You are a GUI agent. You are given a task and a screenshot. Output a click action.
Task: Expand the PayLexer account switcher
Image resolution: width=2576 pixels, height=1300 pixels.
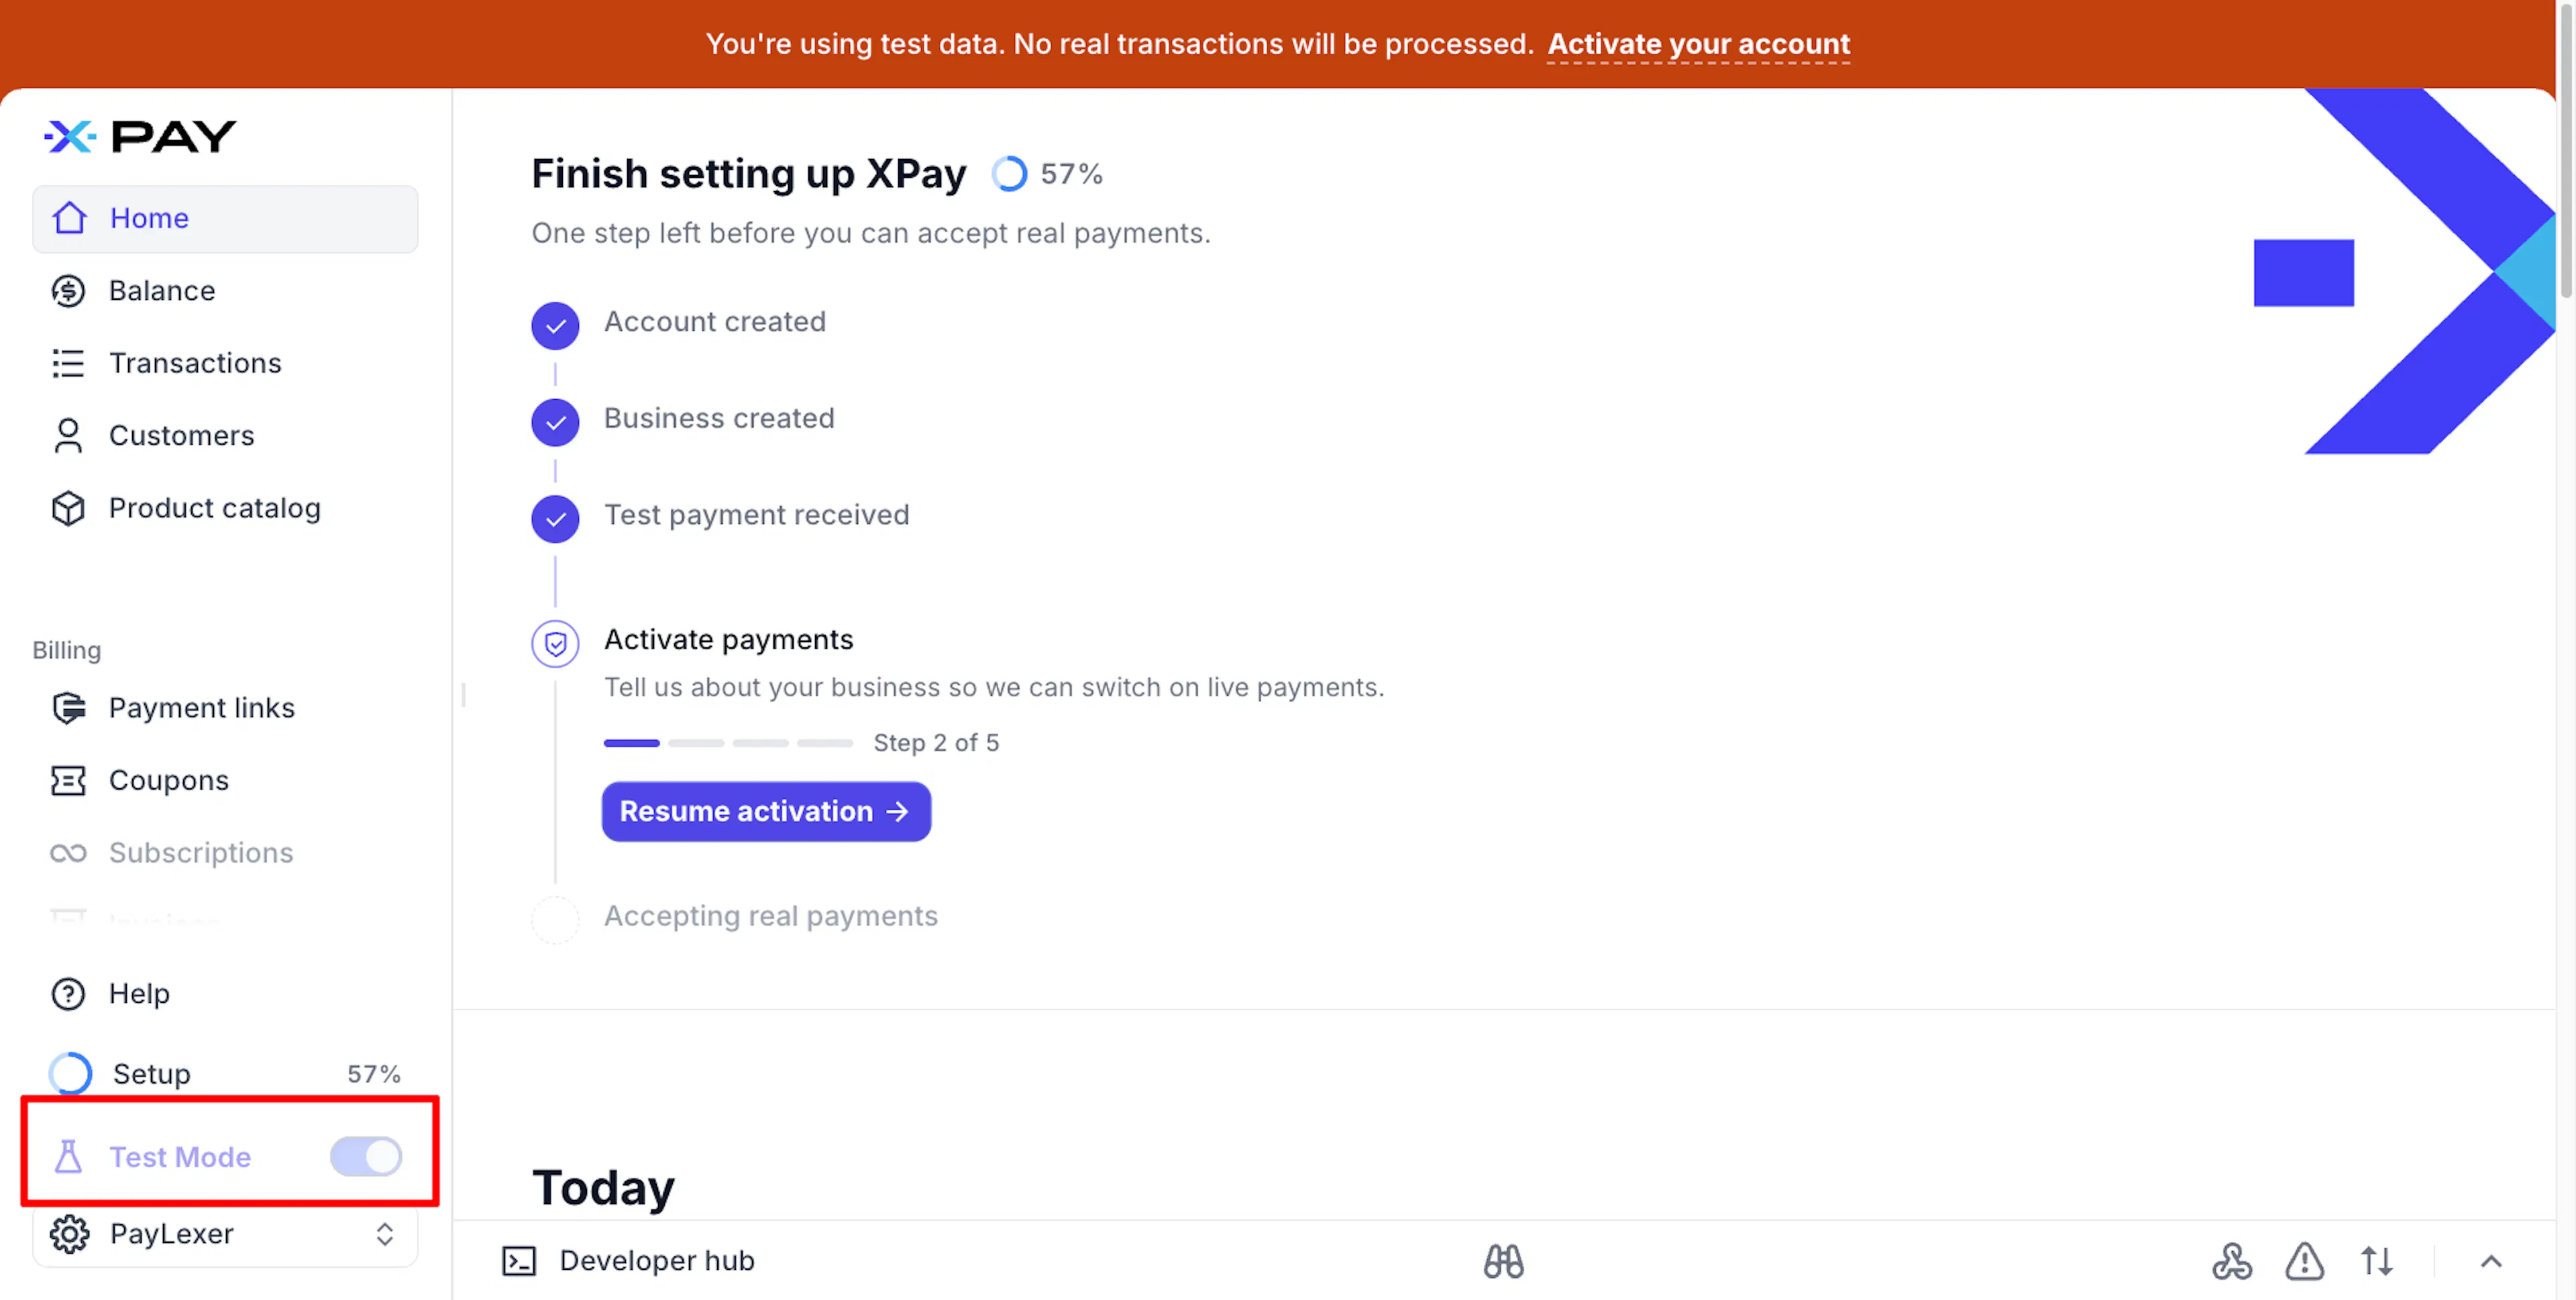[x=225, y=1234]
